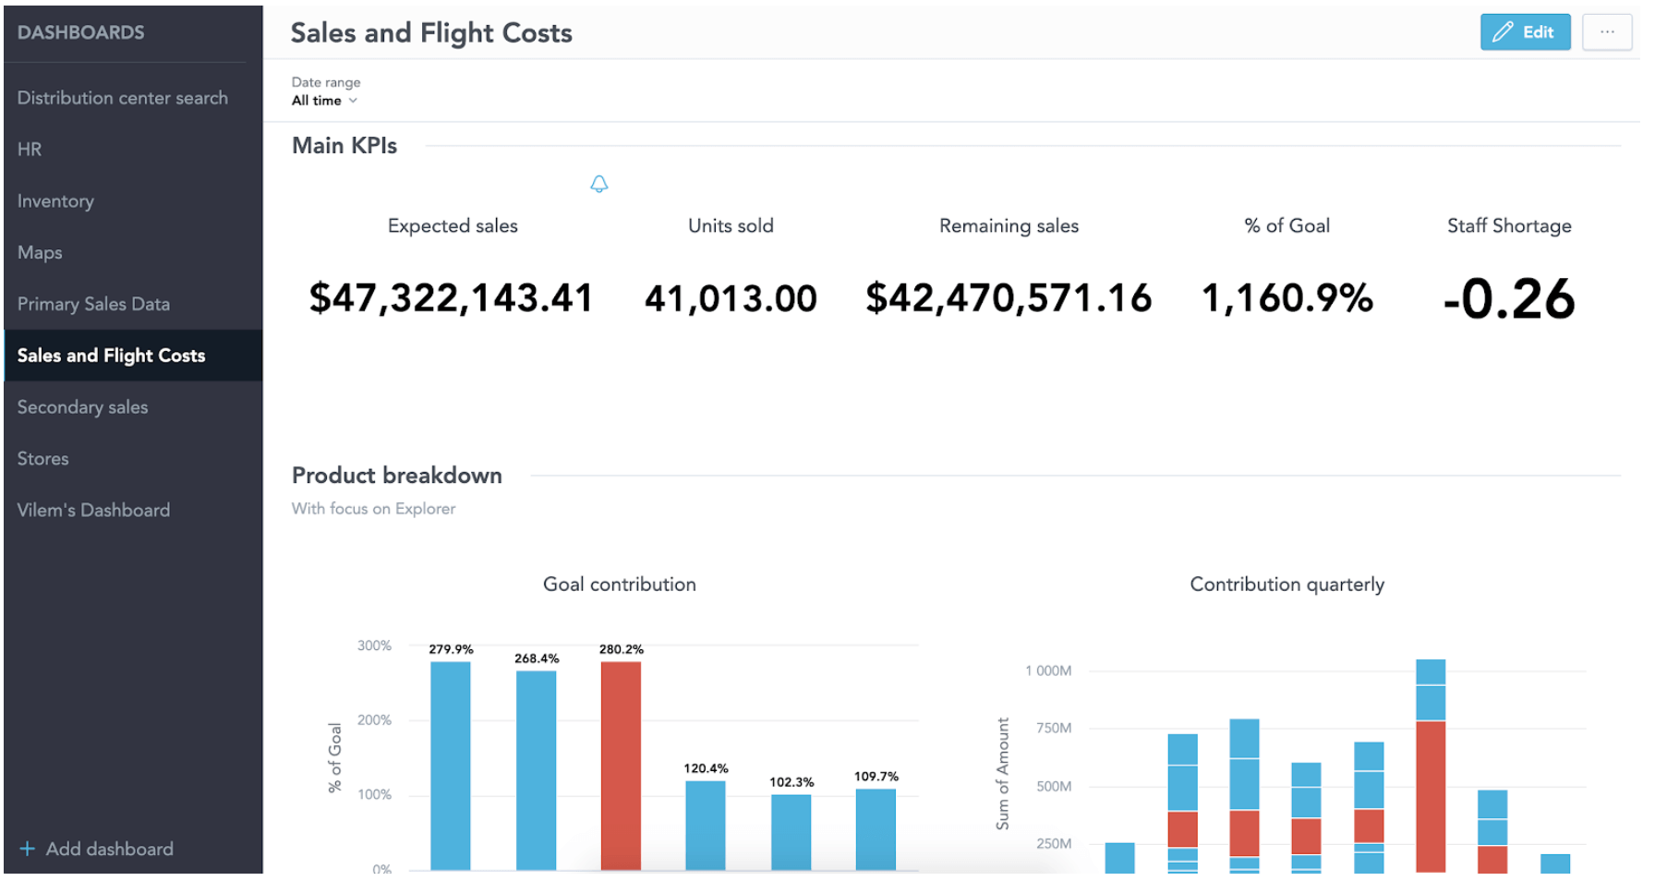The height and width of the screenshot is (881, 1655).
Task: Click the Expected sales value $47,322,143.41
Action: pos(451,298)
